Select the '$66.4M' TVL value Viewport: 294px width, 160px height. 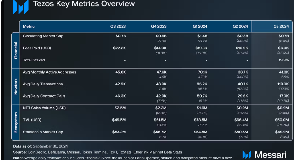(x=241, y=120)
